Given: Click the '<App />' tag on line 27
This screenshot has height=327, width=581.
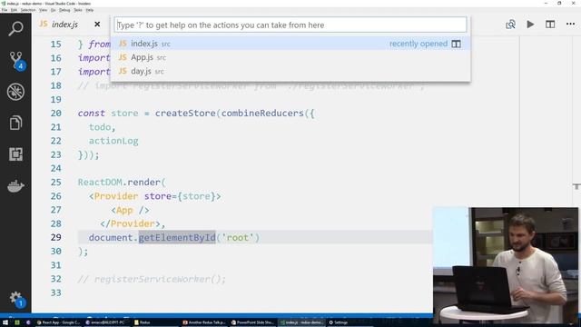Looking at the screenshot, I should 130,210.
